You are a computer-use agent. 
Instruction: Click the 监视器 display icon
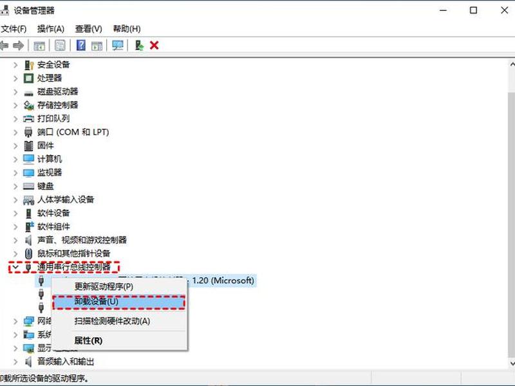[28, 173]
